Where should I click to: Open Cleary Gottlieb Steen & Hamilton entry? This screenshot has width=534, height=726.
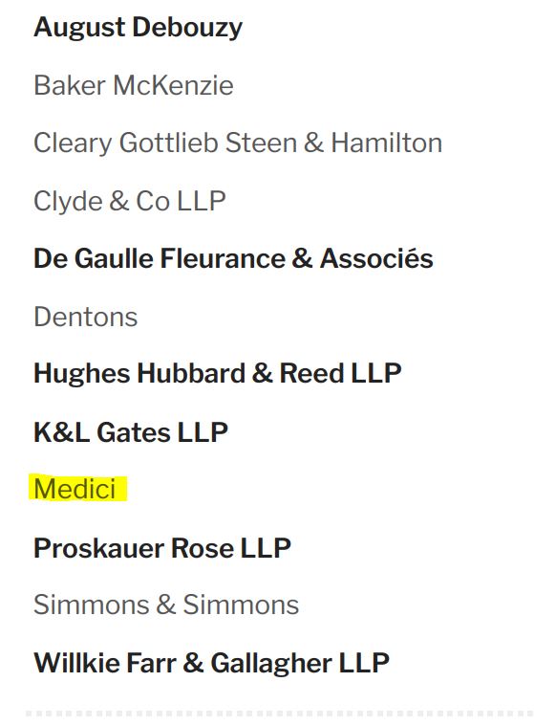point(238,143)
